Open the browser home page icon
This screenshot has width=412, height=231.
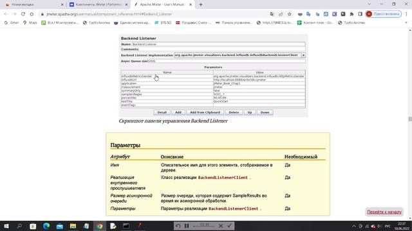coord(32,14)
